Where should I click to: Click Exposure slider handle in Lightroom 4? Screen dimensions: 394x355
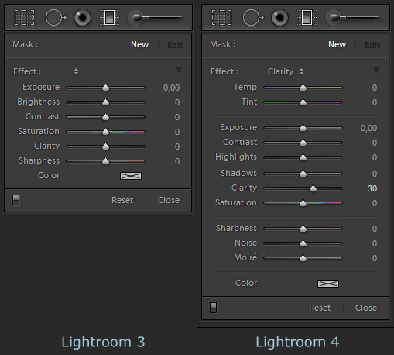(x=303, y=128)
